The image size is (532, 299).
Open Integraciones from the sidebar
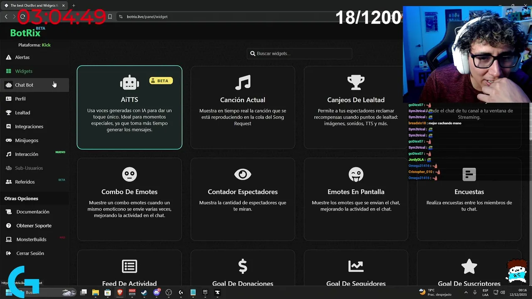click(34, 126)
